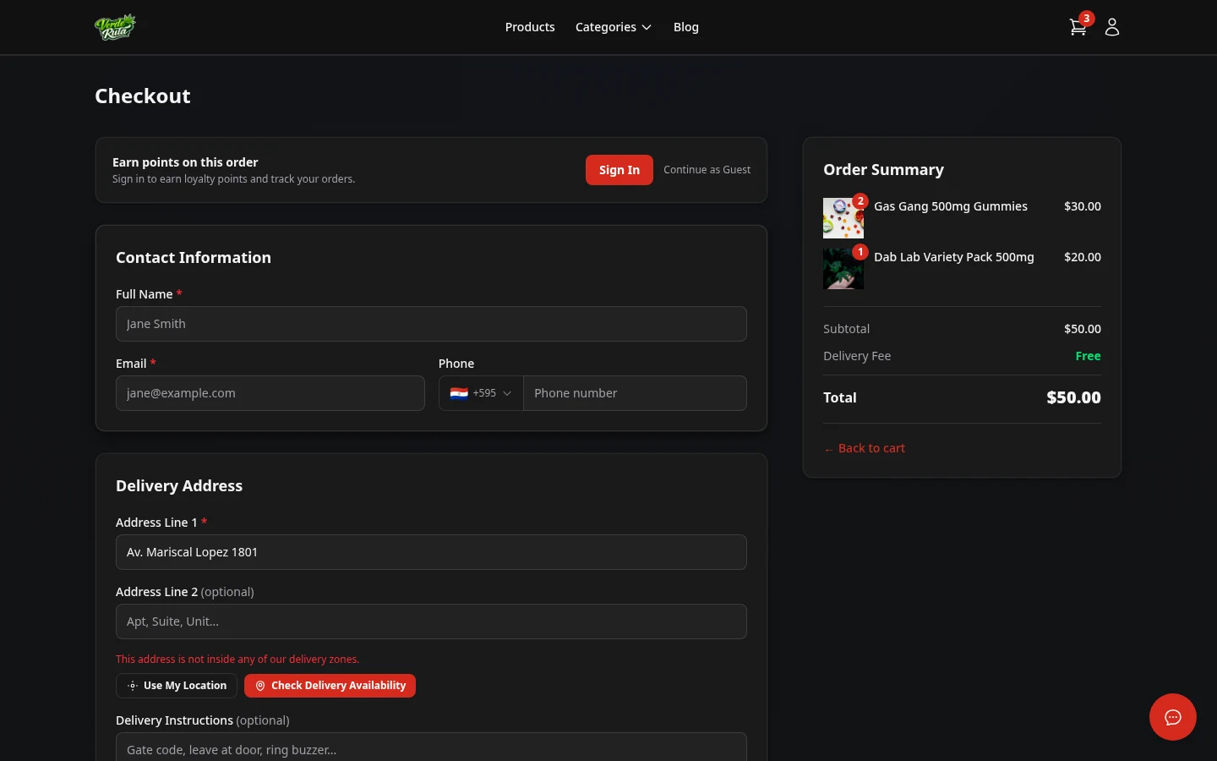Click the Delivery Instructions text box
The width and height of the screenshot is (1217, 761).
pyautogui.click(x=431, y=750)
